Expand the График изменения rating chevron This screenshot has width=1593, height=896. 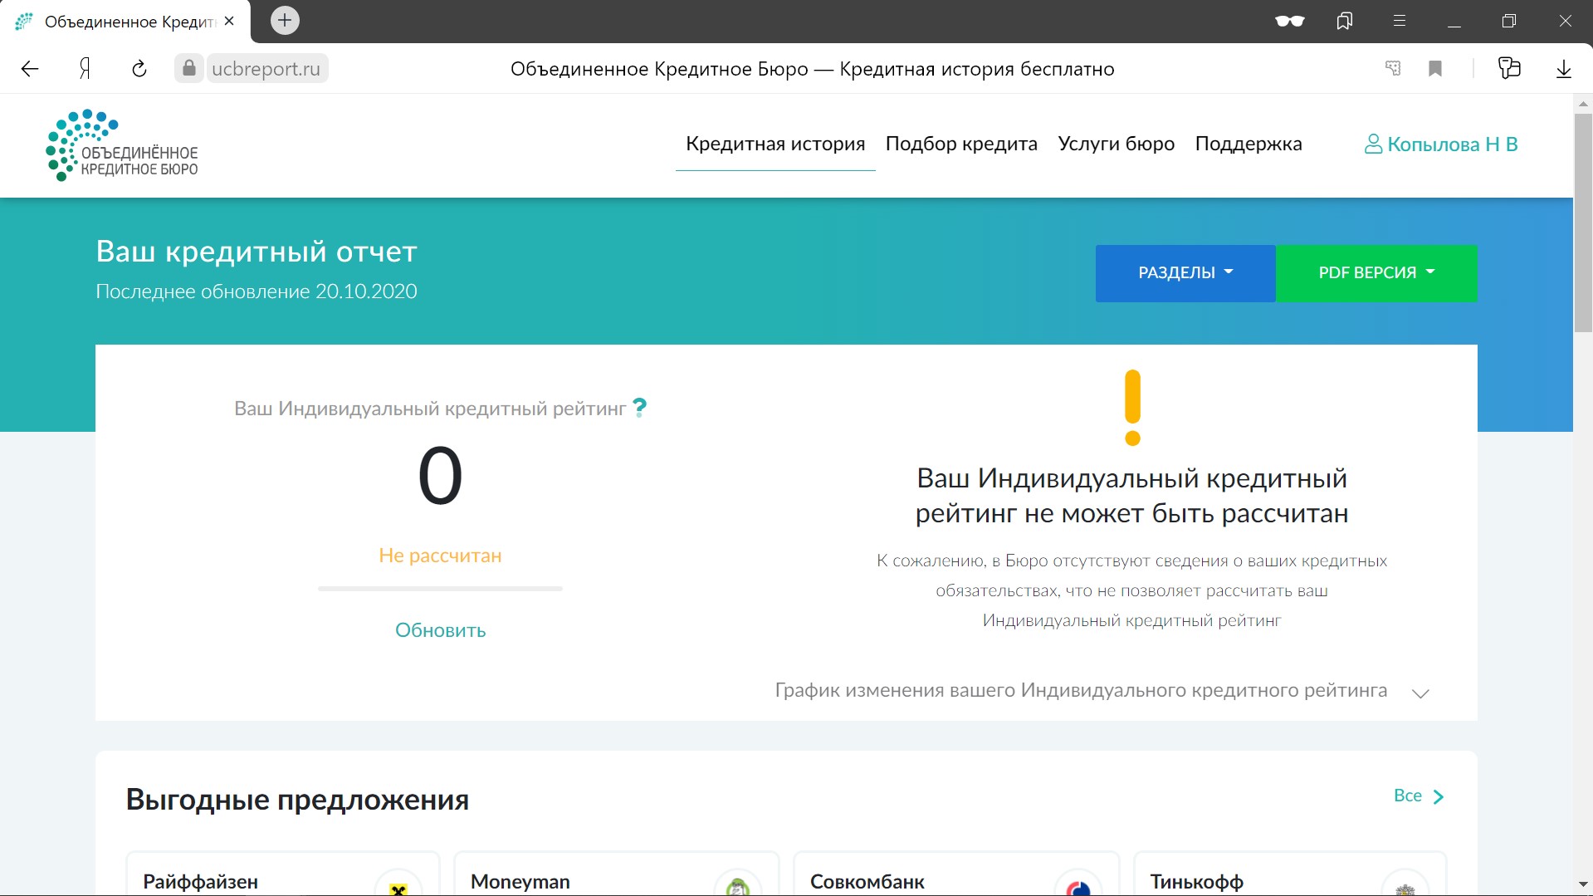click(x=1420, y=693)
